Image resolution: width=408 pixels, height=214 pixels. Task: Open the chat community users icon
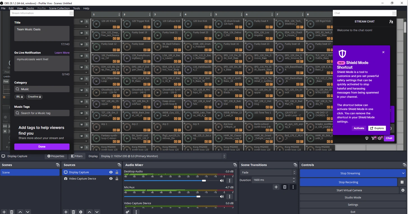391,22
